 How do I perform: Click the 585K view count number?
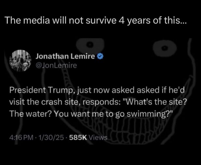(78, 138)
